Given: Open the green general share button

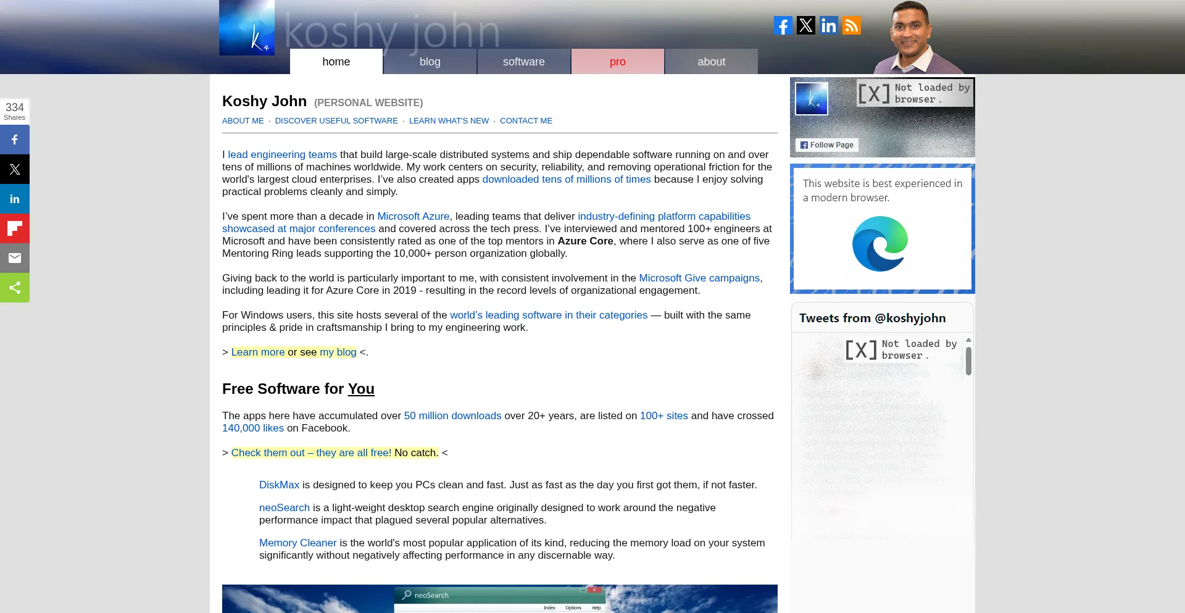Looking at the screenshot, I should [x=15, y=288].
